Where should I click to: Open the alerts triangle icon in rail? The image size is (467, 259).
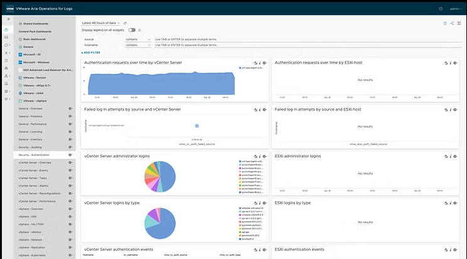6,53
